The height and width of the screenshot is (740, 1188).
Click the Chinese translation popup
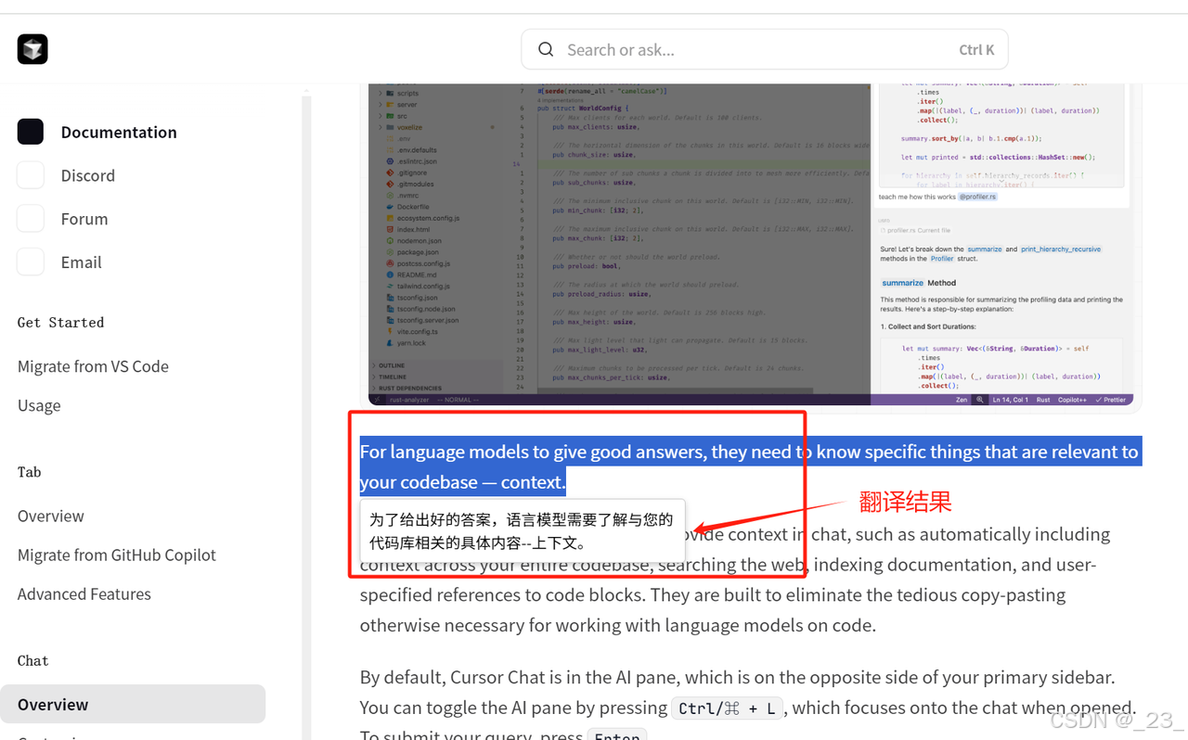click(x=522, y=531)
